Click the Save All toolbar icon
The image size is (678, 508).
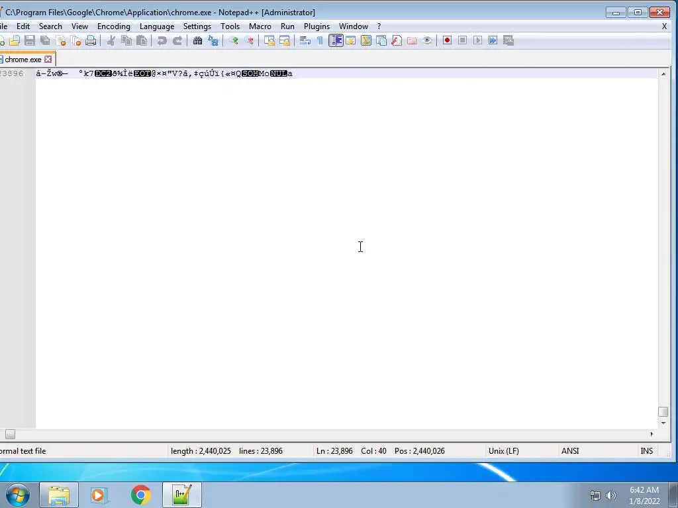[45, 40]
